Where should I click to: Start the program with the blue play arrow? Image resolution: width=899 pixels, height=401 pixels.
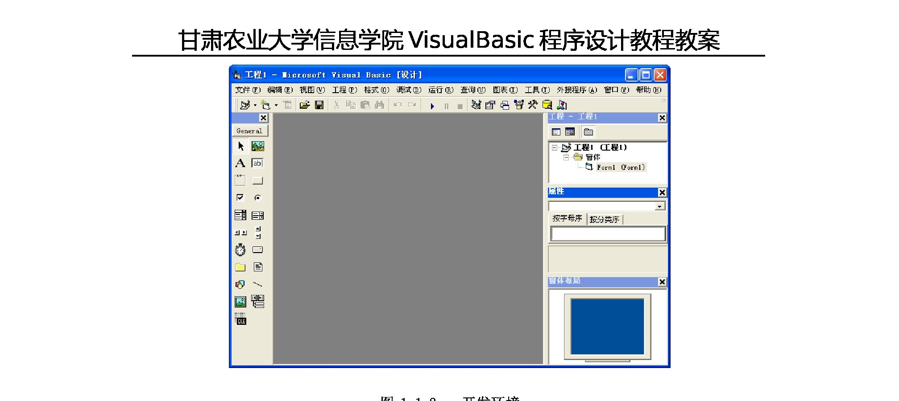coord(432,106)
